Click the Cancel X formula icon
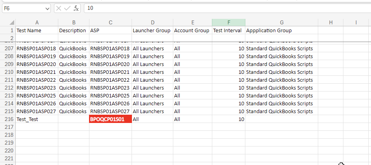The image size is (371, 165). pos(59,9)
